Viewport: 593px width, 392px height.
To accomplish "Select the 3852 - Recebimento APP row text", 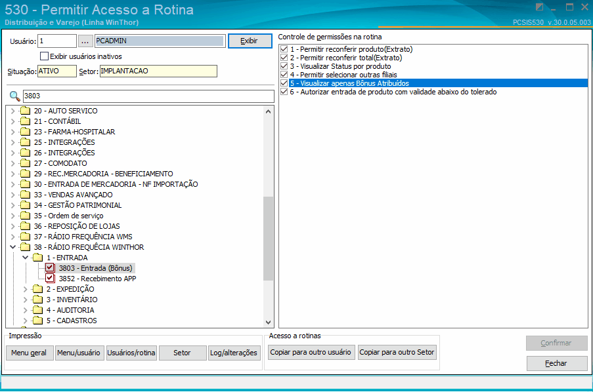I will [97, 279].
